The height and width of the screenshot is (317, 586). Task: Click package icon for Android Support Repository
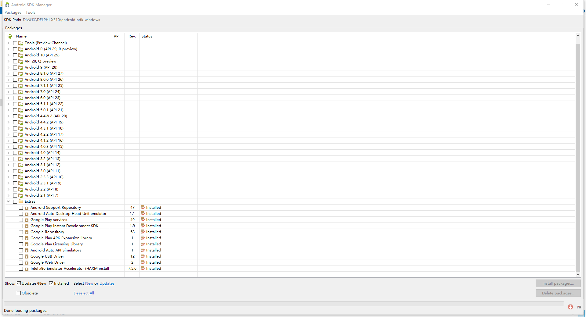pos(27,208)
